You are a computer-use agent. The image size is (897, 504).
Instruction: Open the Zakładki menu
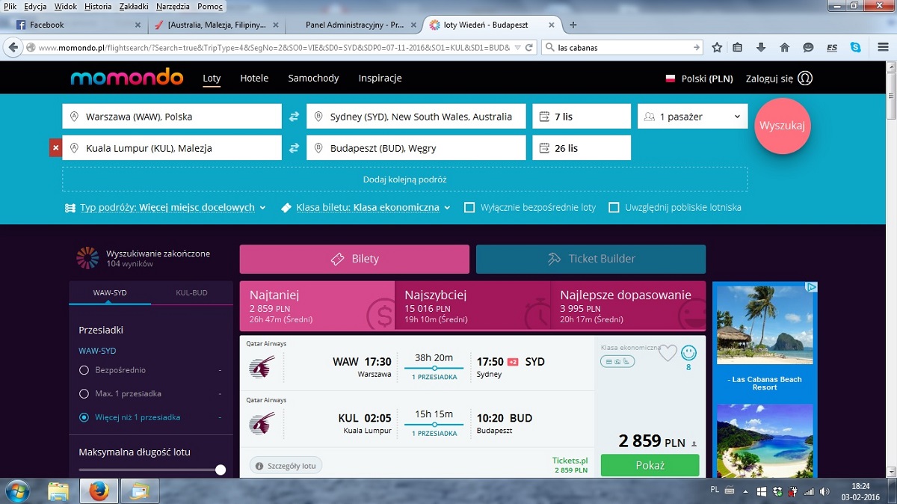134,6
